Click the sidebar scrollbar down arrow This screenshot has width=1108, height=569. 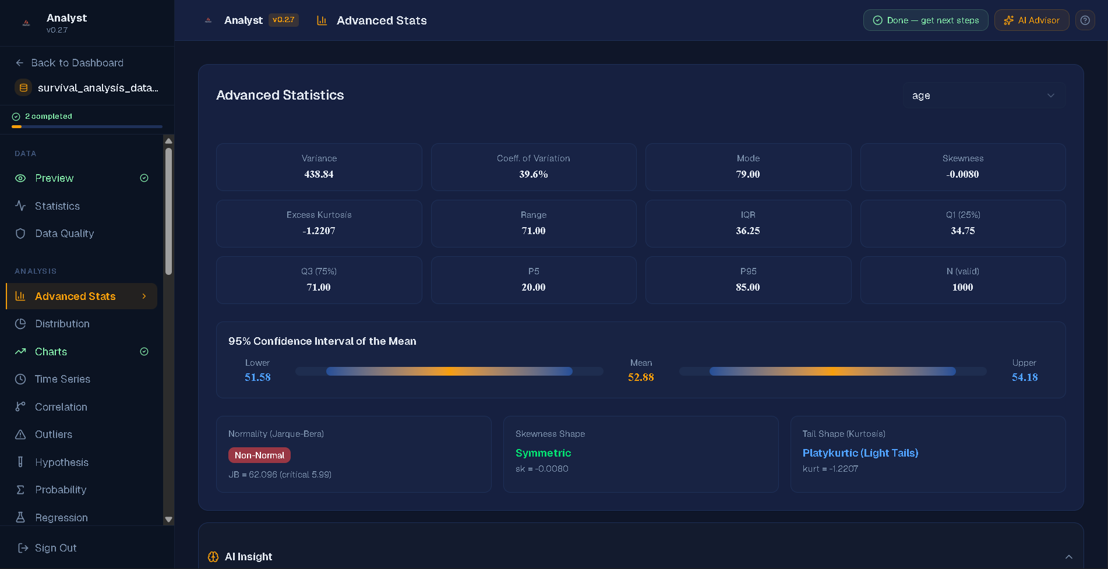tap(168, 519)
